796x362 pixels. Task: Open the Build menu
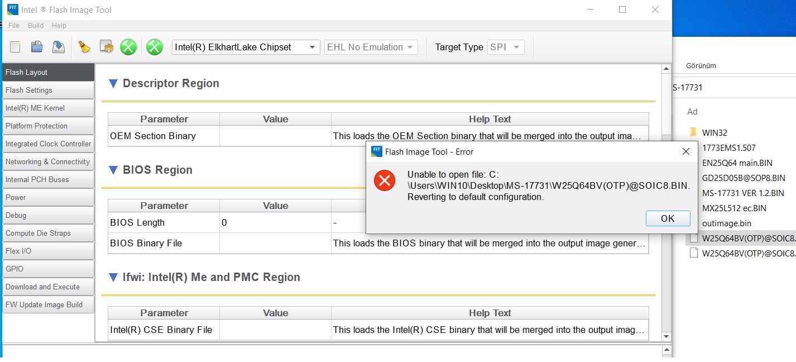coord(36,26)
